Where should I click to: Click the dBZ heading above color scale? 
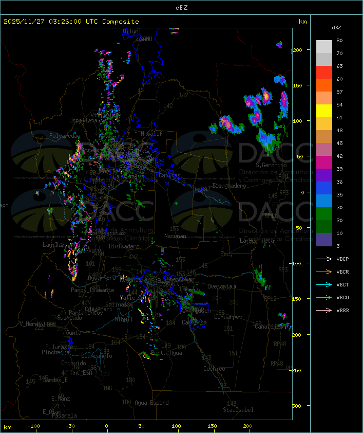(x=336, y=28)
